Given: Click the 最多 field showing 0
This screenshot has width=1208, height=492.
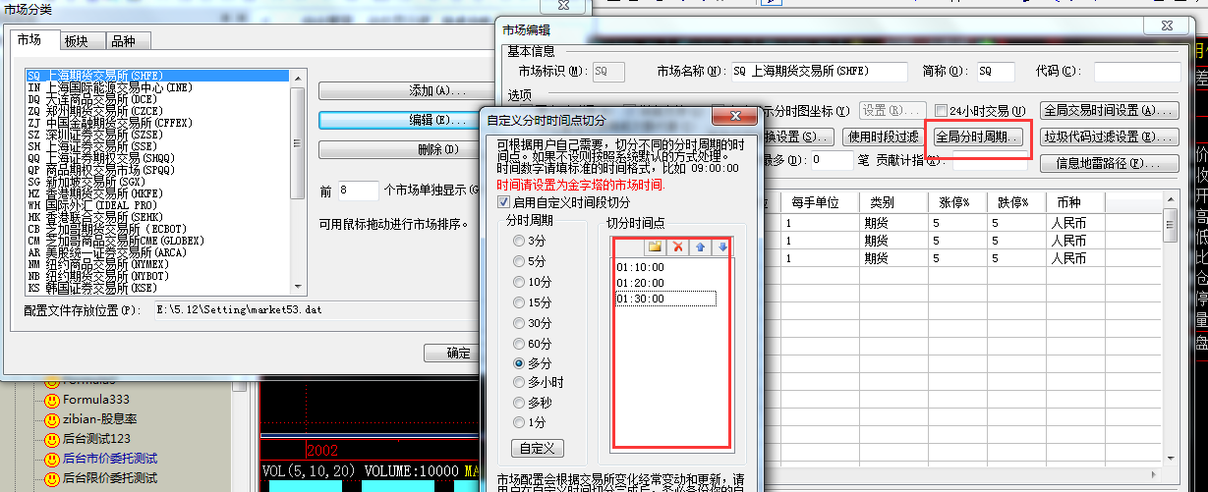Looking at the screenshot, I should (832, 159).
